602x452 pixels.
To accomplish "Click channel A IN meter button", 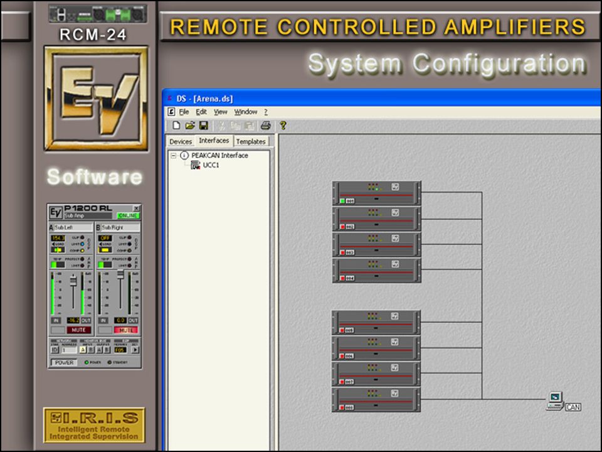I will click(x=56, y=320).
